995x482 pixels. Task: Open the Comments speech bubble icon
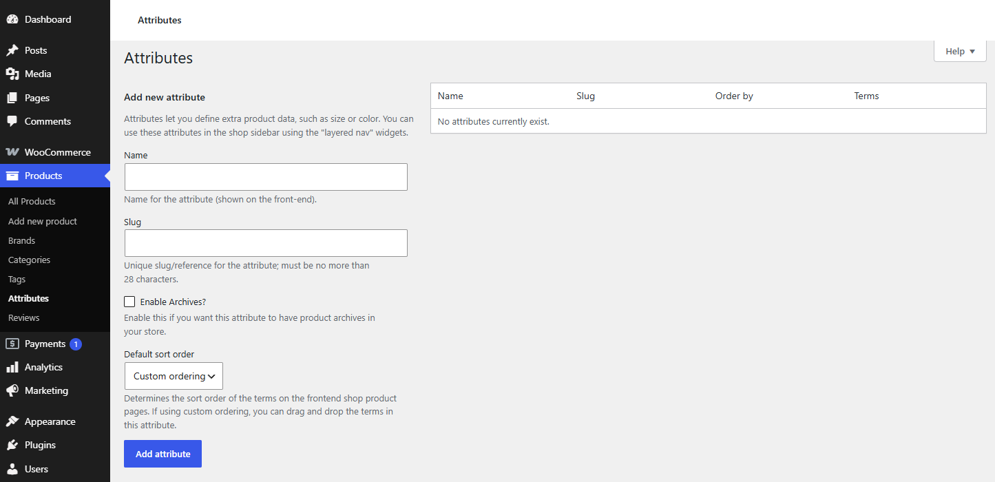(x=12, y=121)
